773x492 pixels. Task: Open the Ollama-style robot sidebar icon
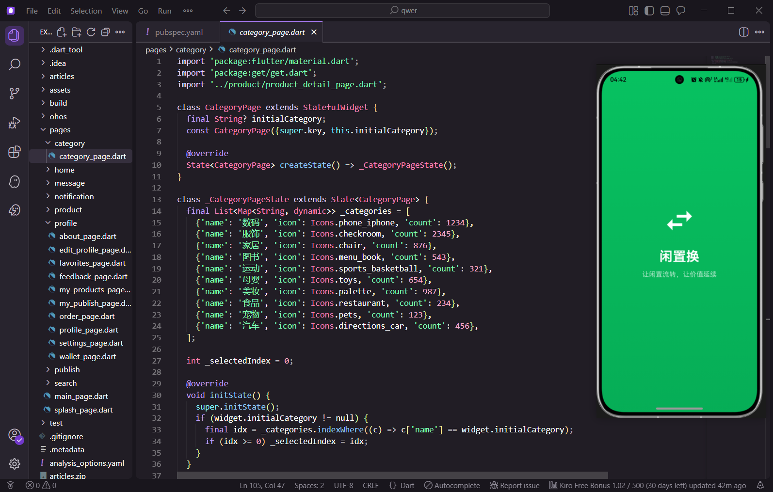click(14, 210)
